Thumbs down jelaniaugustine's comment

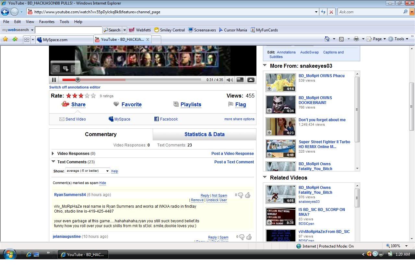tap(242, 237)
